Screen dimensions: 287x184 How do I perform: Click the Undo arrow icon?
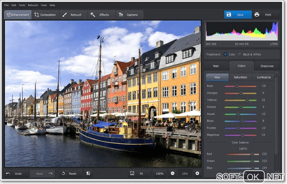pos(8,173)
